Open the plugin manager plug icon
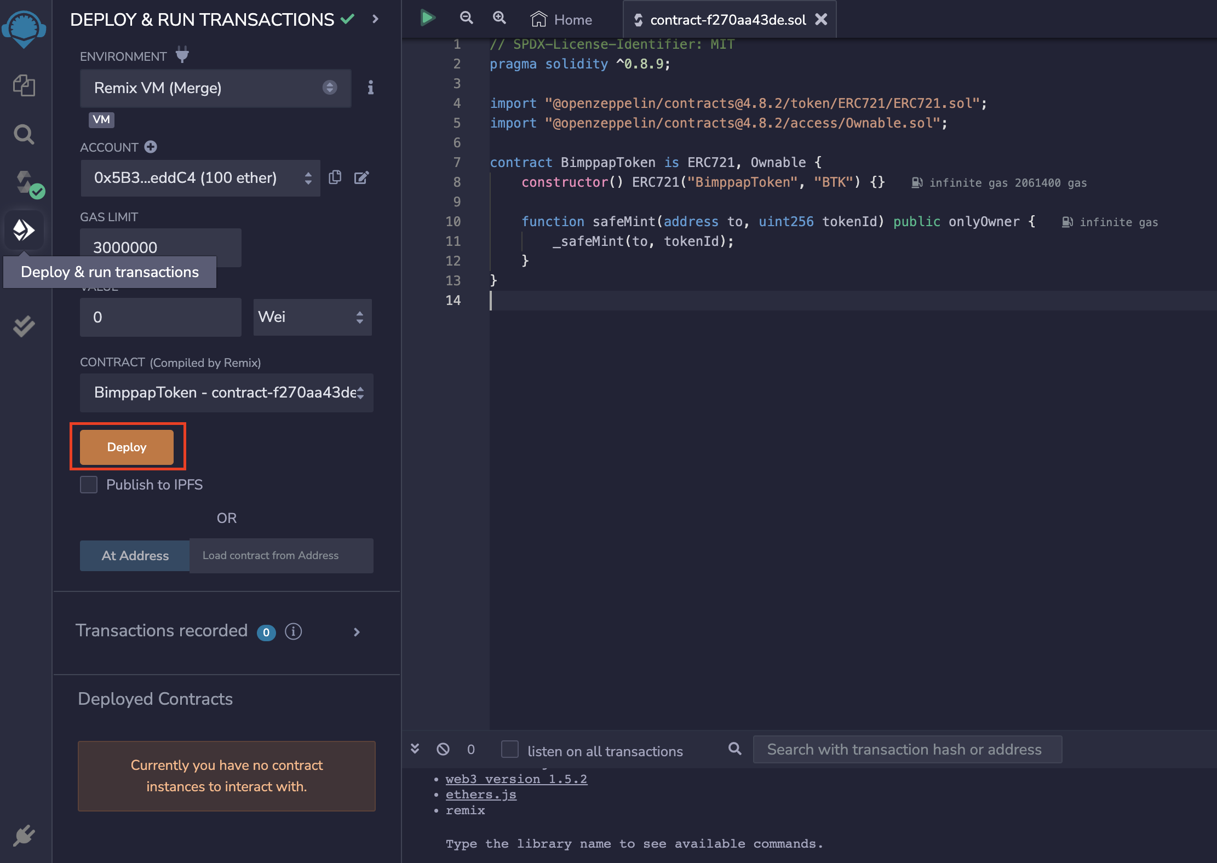1217x863 pixels. (24, 836)
